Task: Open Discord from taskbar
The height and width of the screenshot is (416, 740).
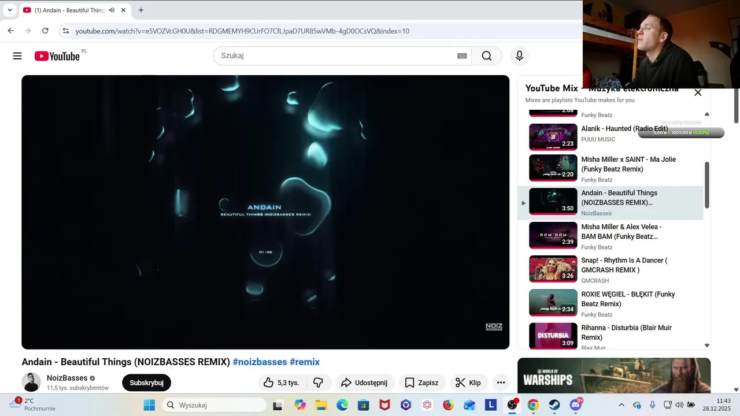Action: point(576,405)
